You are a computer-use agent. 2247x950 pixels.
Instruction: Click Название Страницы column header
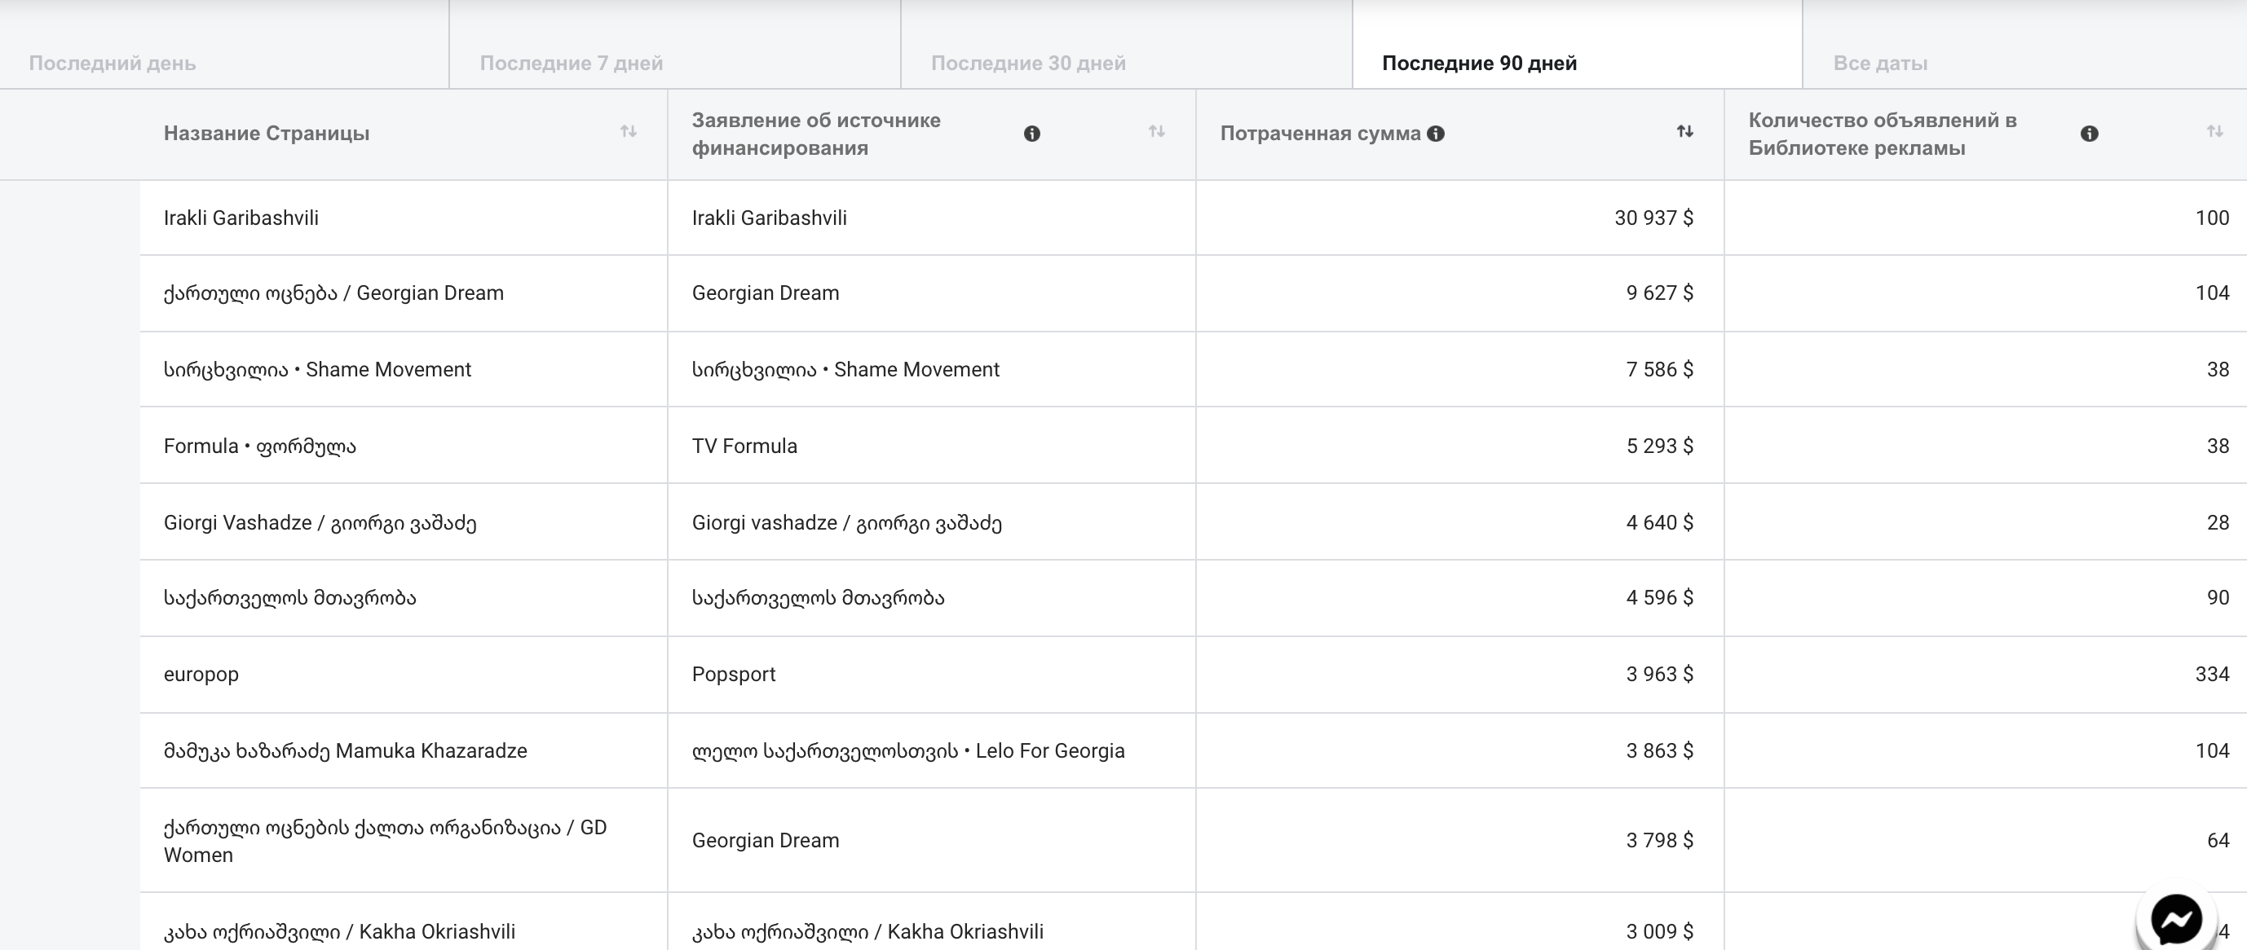pyautogui.click(x=266, y=134)
